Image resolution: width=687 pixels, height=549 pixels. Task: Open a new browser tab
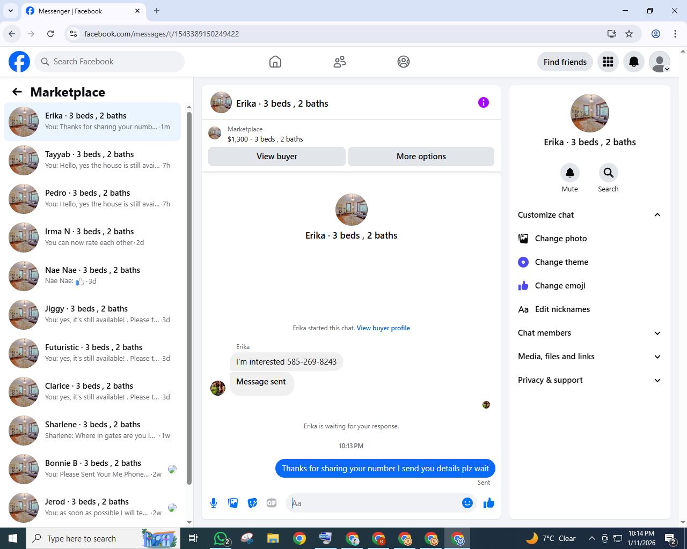(157, 11)
